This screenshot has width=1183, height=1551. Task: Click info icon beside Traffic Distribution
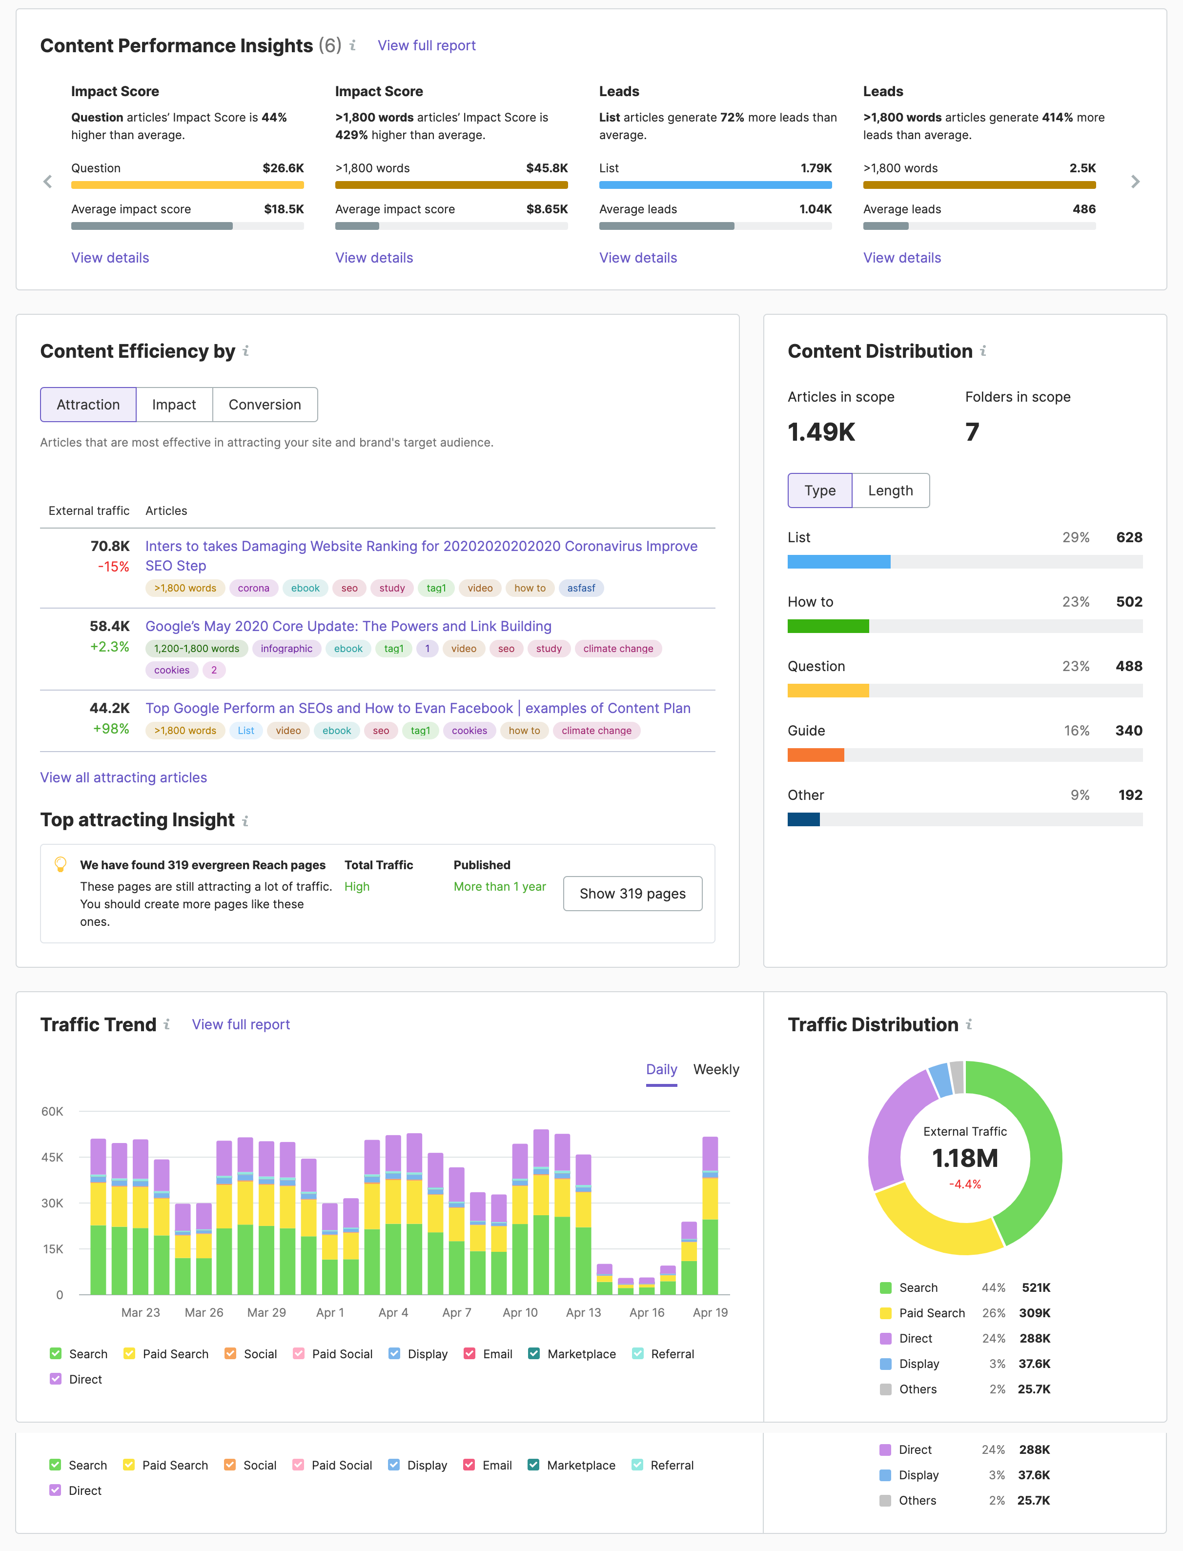tap(969, 1024)
